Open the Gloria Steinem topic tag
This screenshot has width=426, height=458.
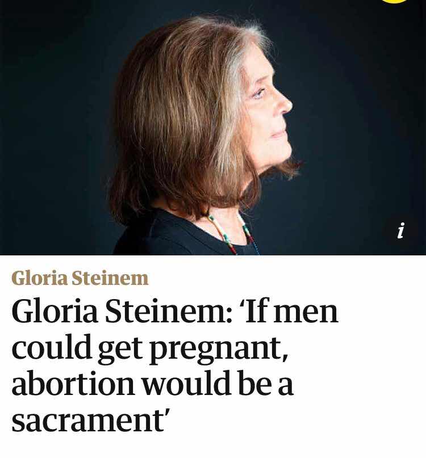[80, 278]
